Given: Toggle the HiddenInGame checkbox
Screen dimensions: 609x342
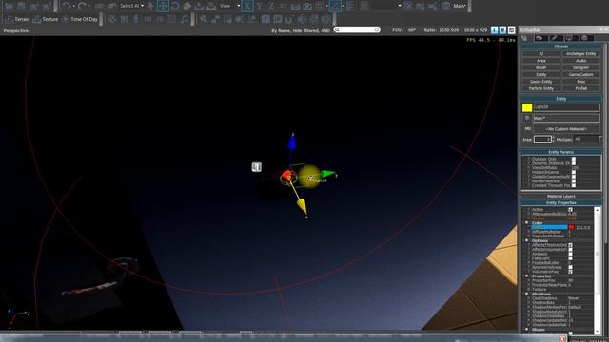Looking at the screenshot, I should (574, 172).
